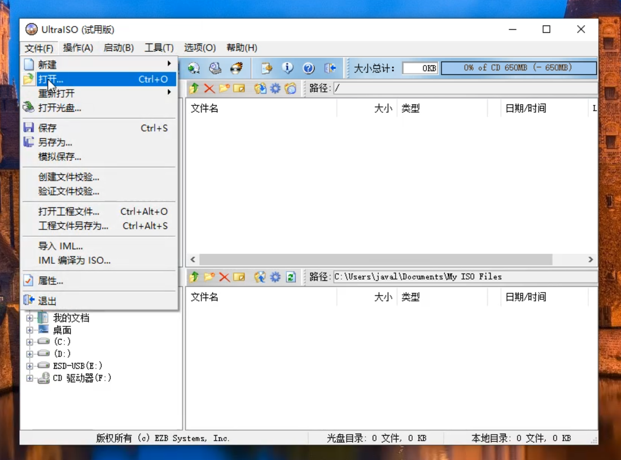
Task: Click the new folder icon in local pane toolbar
Action: (x=209, y=277)
